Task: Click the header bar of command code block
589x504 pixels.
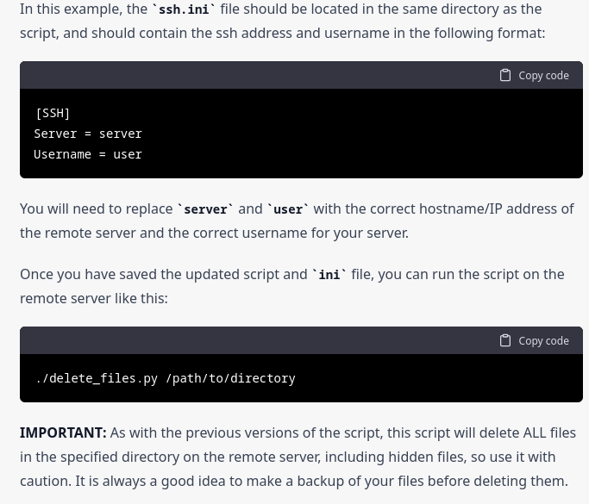Action: (301, 341)
